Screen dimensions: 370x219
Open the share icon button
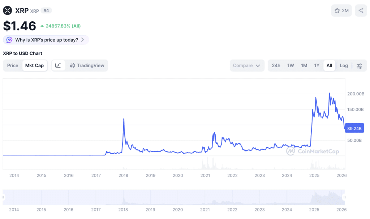[x=361, y=10]
